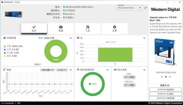
Task: Click the 最大容量 38°C temperature badge
Action: click(48, 70)
